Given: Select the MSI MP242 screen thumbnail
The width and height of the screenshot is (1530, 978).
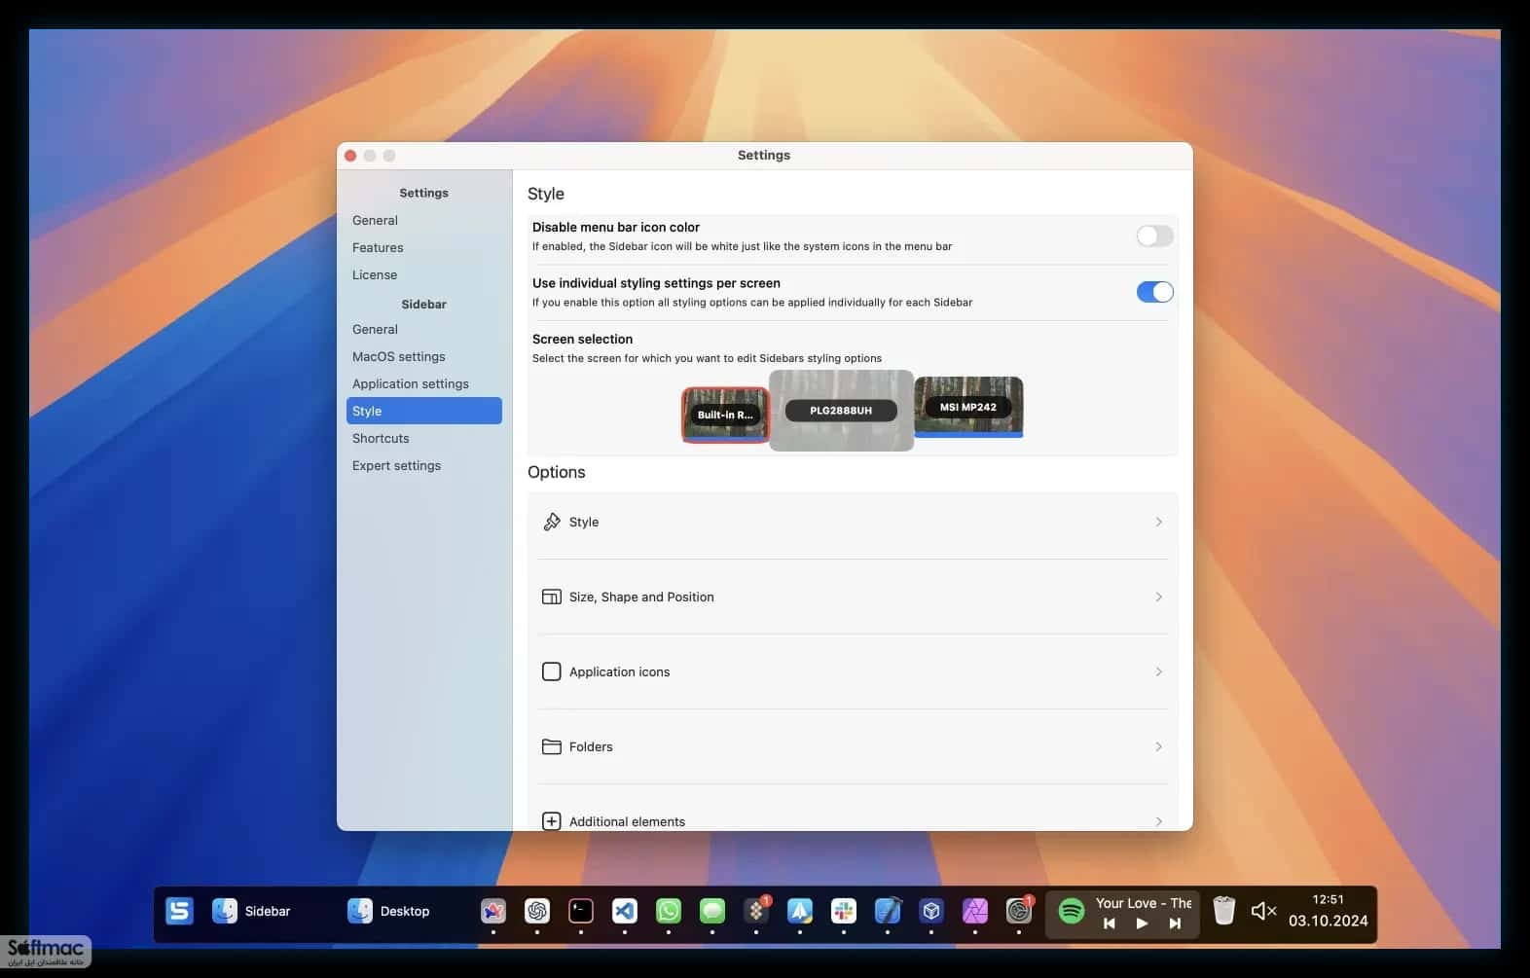Looking at the screenshot, I should pyautogui.click(x=968, y=407).
